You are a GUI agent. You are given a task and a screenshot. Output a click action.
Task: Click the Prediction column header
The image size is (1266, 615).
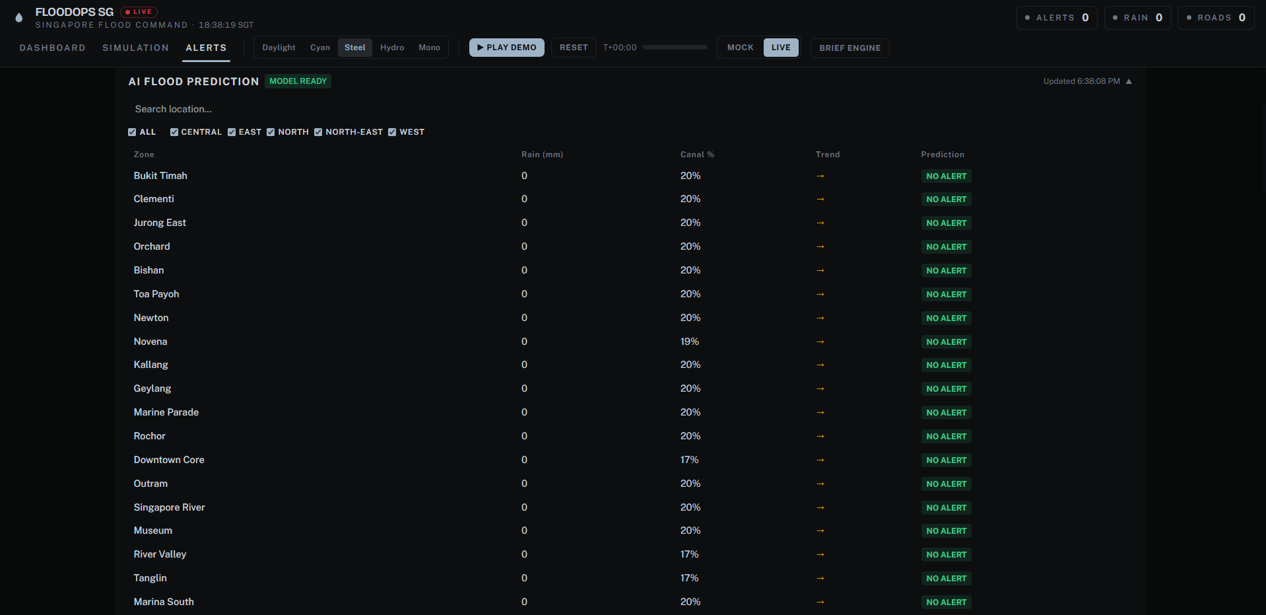point(943,155)
